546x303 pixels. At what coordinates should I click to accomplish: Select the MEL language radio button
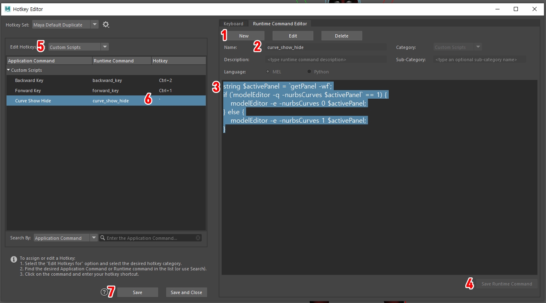(x=268, y=72)
